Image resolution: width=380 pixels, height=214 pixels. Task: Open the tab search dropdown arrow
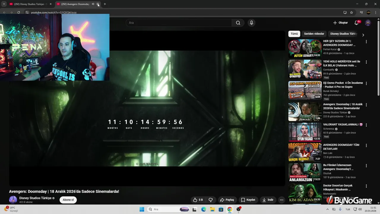(x=4, y=4)
